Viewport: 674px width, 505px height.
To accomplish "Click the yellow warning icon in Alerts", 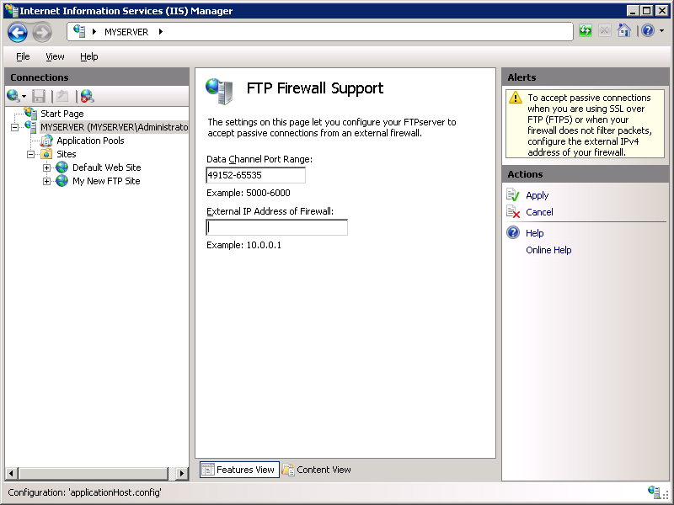I will tap(516, 98).
